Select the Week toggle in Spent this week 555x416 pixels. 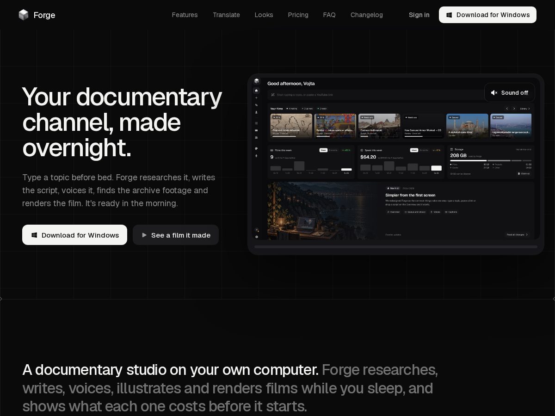point(414,150)
